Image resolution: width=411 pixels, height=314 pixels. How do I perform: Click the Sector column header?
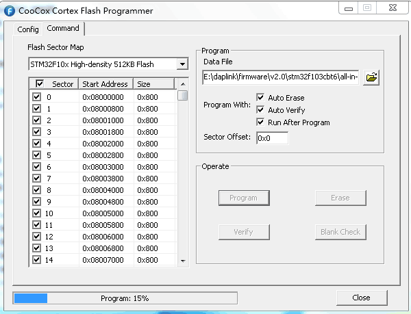[x=53, y=84]
